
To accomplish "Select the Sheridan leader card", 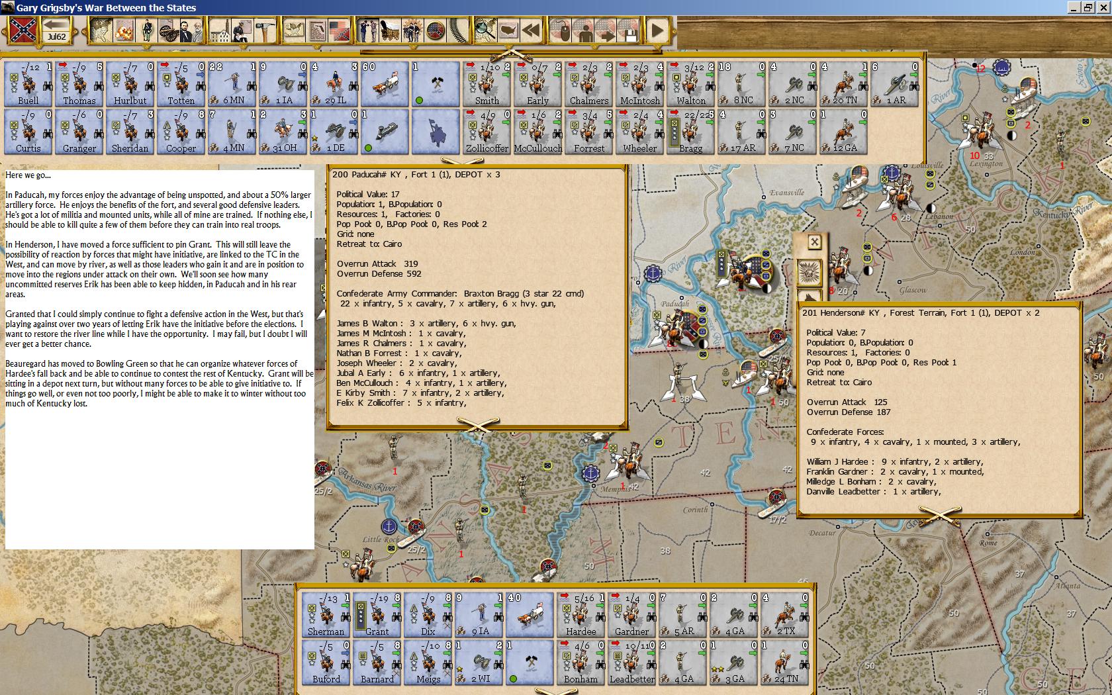I will tap(130, 131).
